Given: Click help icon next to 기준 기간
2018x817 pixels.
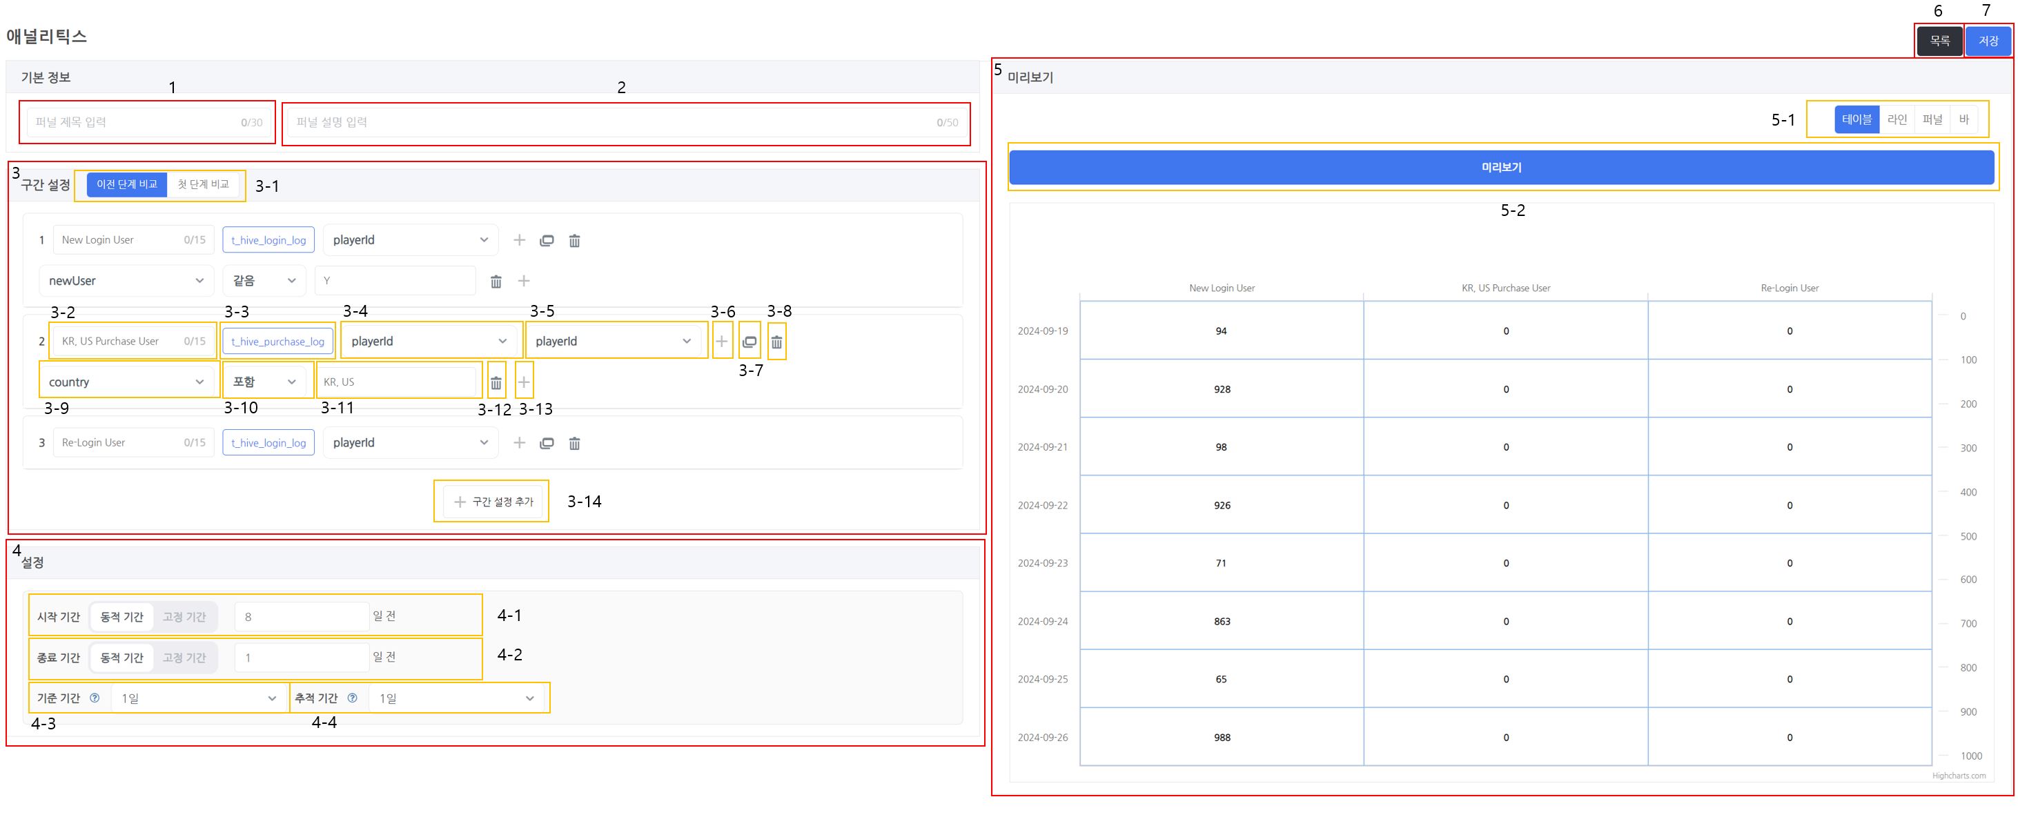Looking at the screenshot, I should coord(95,698).
